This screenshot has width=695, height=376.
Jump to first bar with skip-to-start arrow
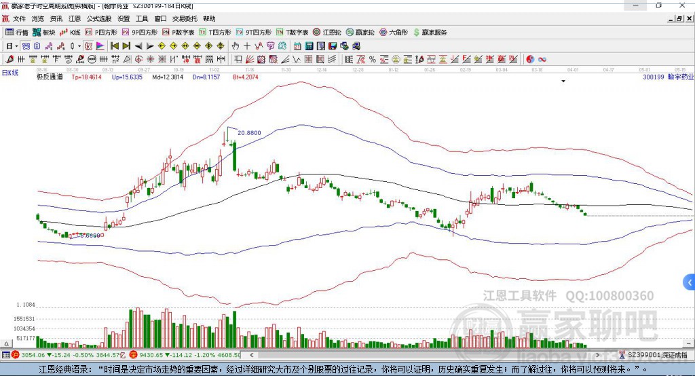114,46
